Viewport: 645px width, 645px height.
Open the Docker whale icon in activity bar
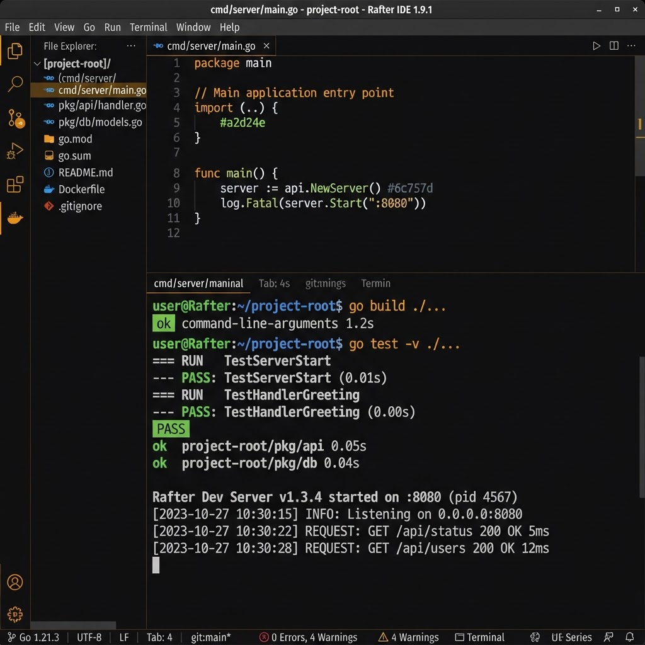(15, 217)
